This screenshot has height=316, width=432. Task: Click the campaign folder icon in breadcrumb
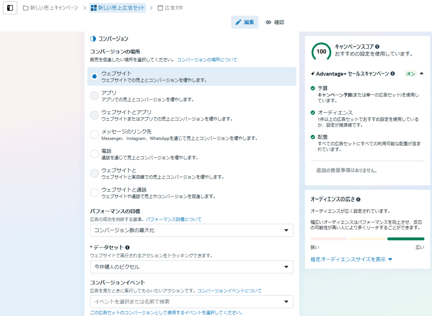pos(26,8)
